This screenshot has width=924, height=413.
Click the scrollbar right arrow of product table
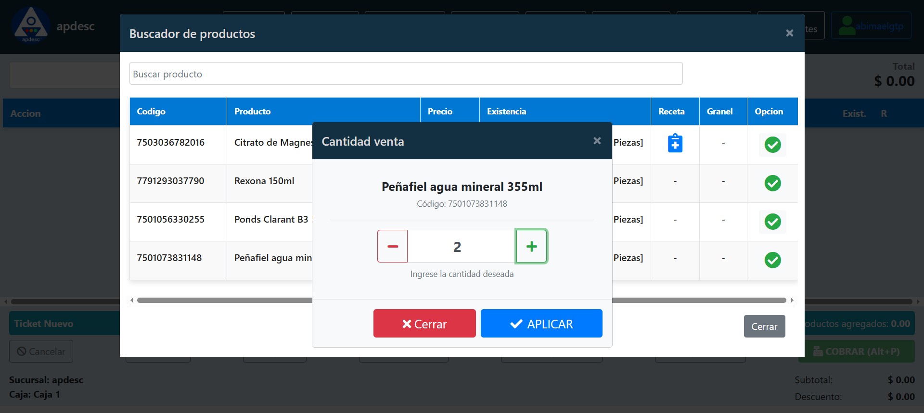[x=792, y=300]
